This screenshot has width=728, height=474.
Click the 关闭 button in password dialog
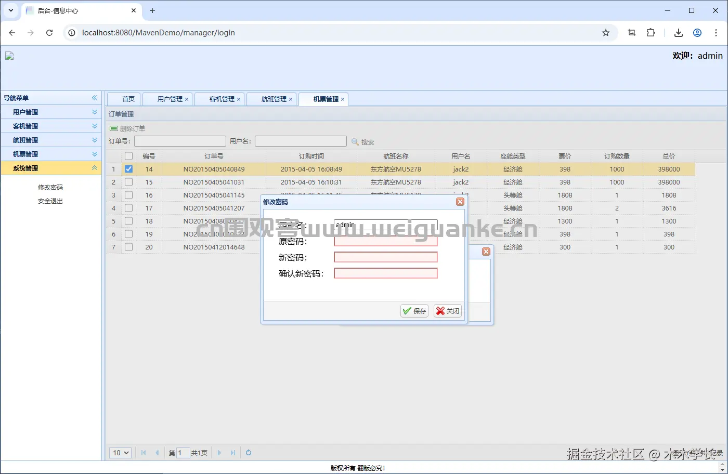point(448,311)
